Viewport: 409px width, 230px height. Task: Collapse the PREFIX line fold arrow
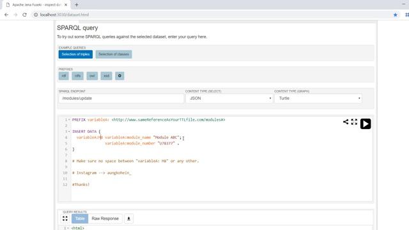click(69, 119)
